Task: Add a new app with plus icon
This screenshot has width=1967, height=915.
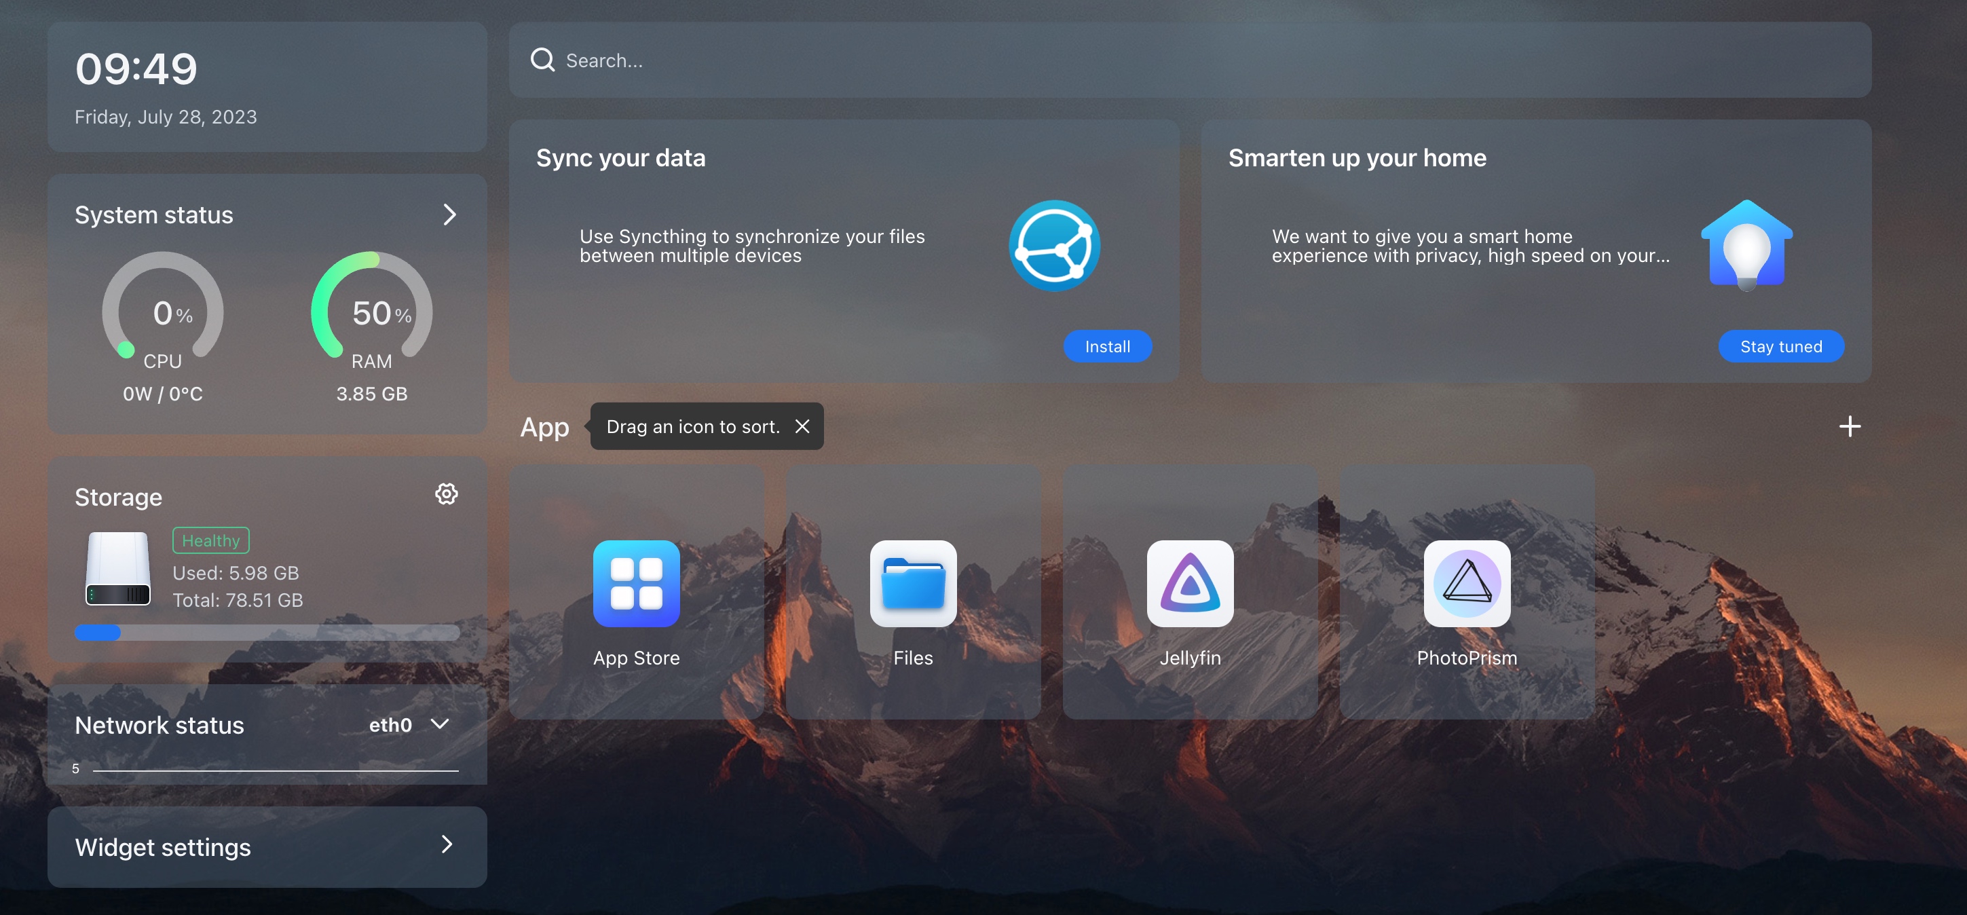Action: tap(1850, 426)
